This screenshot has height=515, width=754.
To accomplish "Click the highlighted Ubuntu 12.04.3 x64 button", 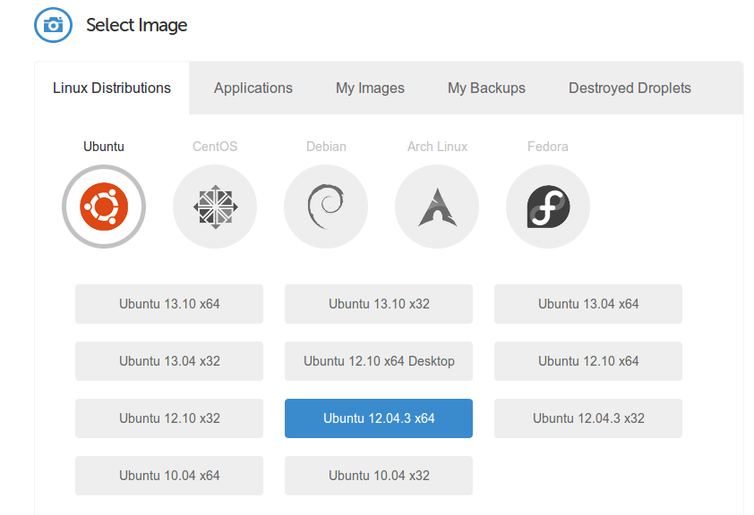I will [x=379, y=418].
